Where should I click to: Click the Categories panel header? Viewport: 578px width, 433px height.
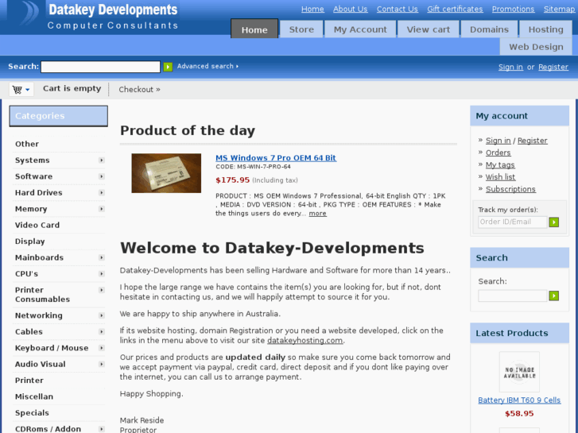(59, 116)
